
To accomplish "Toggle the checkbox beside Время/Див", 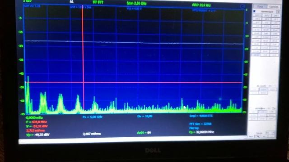I will point(254,11).
